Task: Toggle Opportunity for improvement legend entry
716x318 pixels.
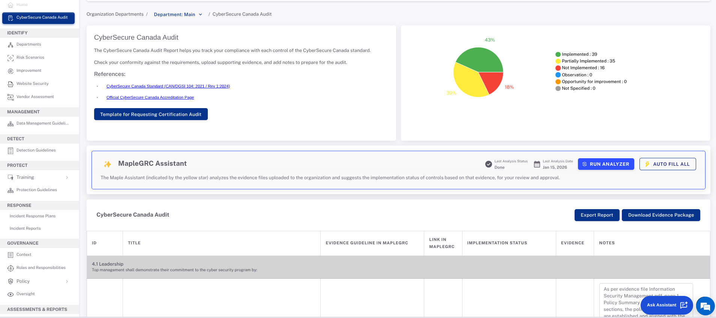Action: [x=591, y=82]
